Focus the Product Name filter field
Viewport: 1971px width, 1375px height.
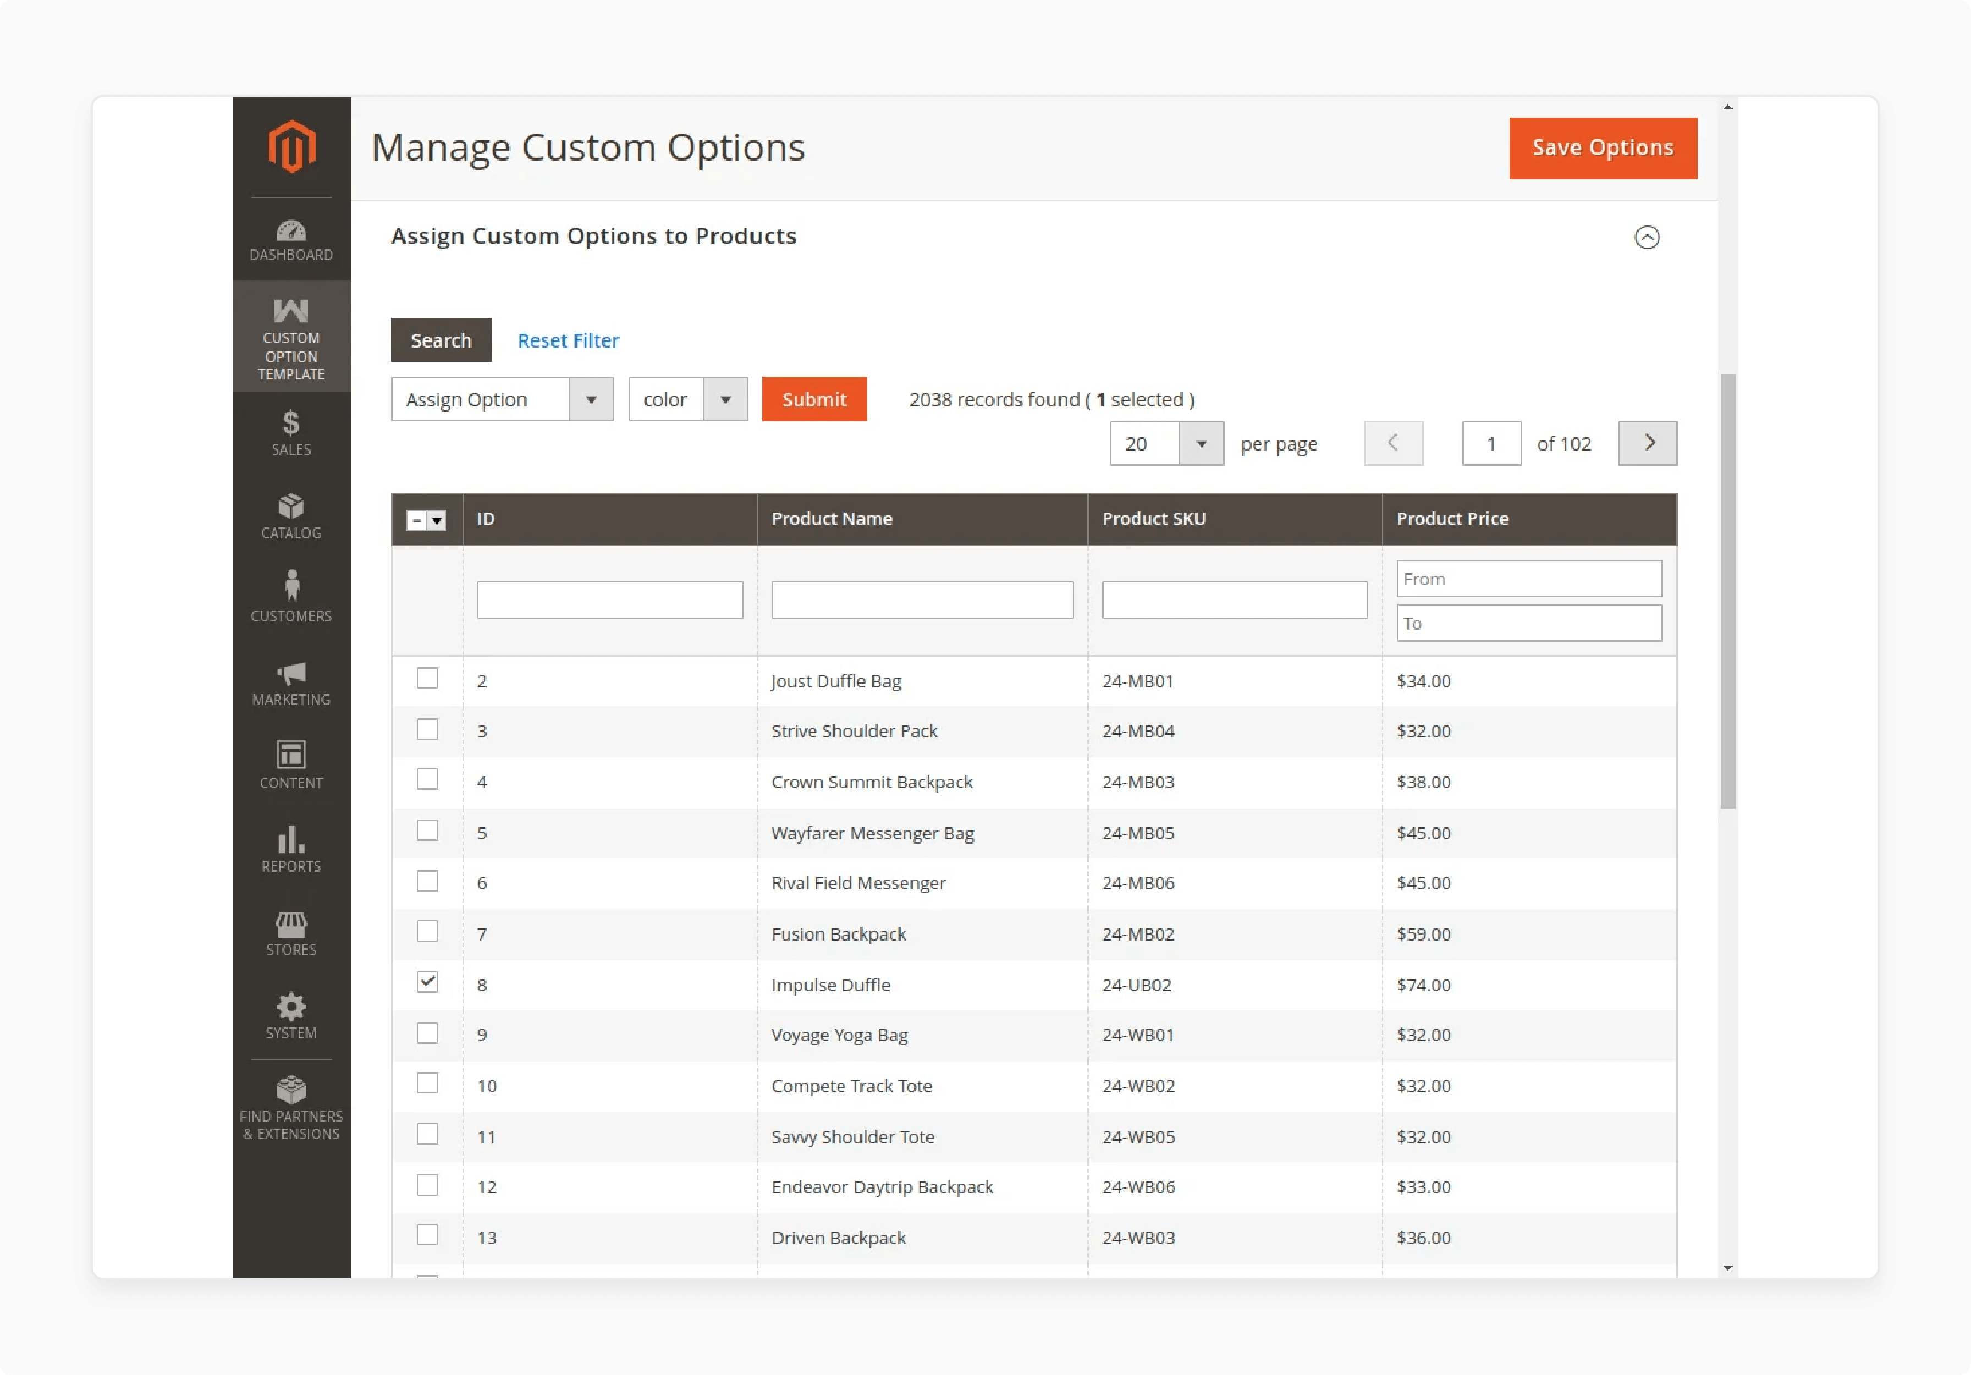922,600
